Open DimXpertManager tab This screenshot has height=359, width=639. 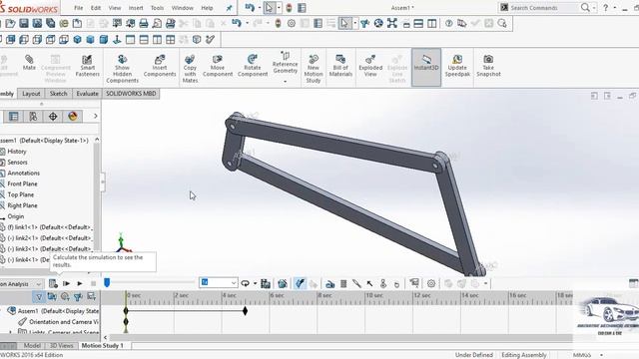[53, 117]
